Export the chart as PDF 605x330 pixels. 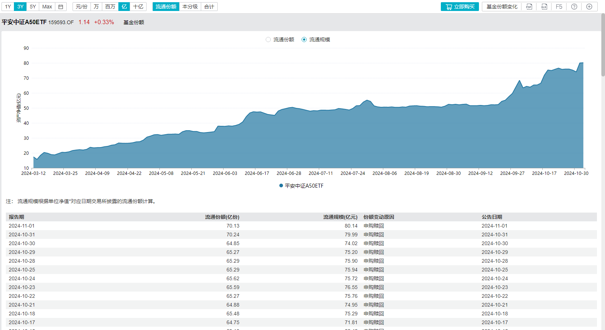click(x=529, y=6)
